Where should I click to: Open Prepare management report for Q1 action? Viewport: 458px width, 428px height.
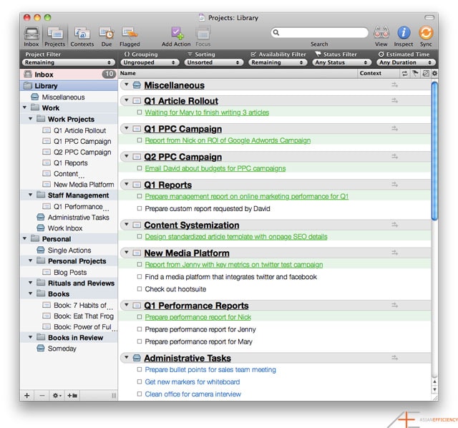click(247, 196)
